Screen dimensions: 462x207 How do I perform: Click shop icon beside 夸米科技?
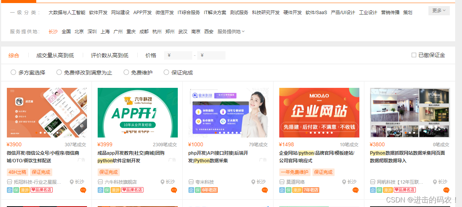tap(191, 182)
